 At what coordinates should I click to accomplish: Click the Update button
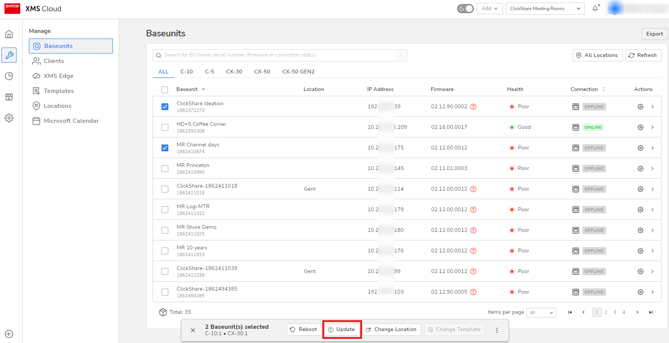[342, 330]
